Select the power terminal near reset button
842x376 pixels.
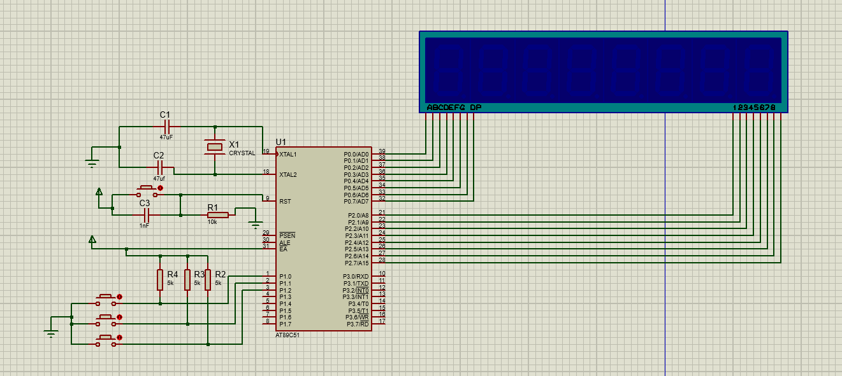pyautogui.click(x=99, y=193)
